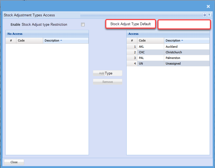Close the dialog with the white X
215x168 pixels.
point(208,6)
